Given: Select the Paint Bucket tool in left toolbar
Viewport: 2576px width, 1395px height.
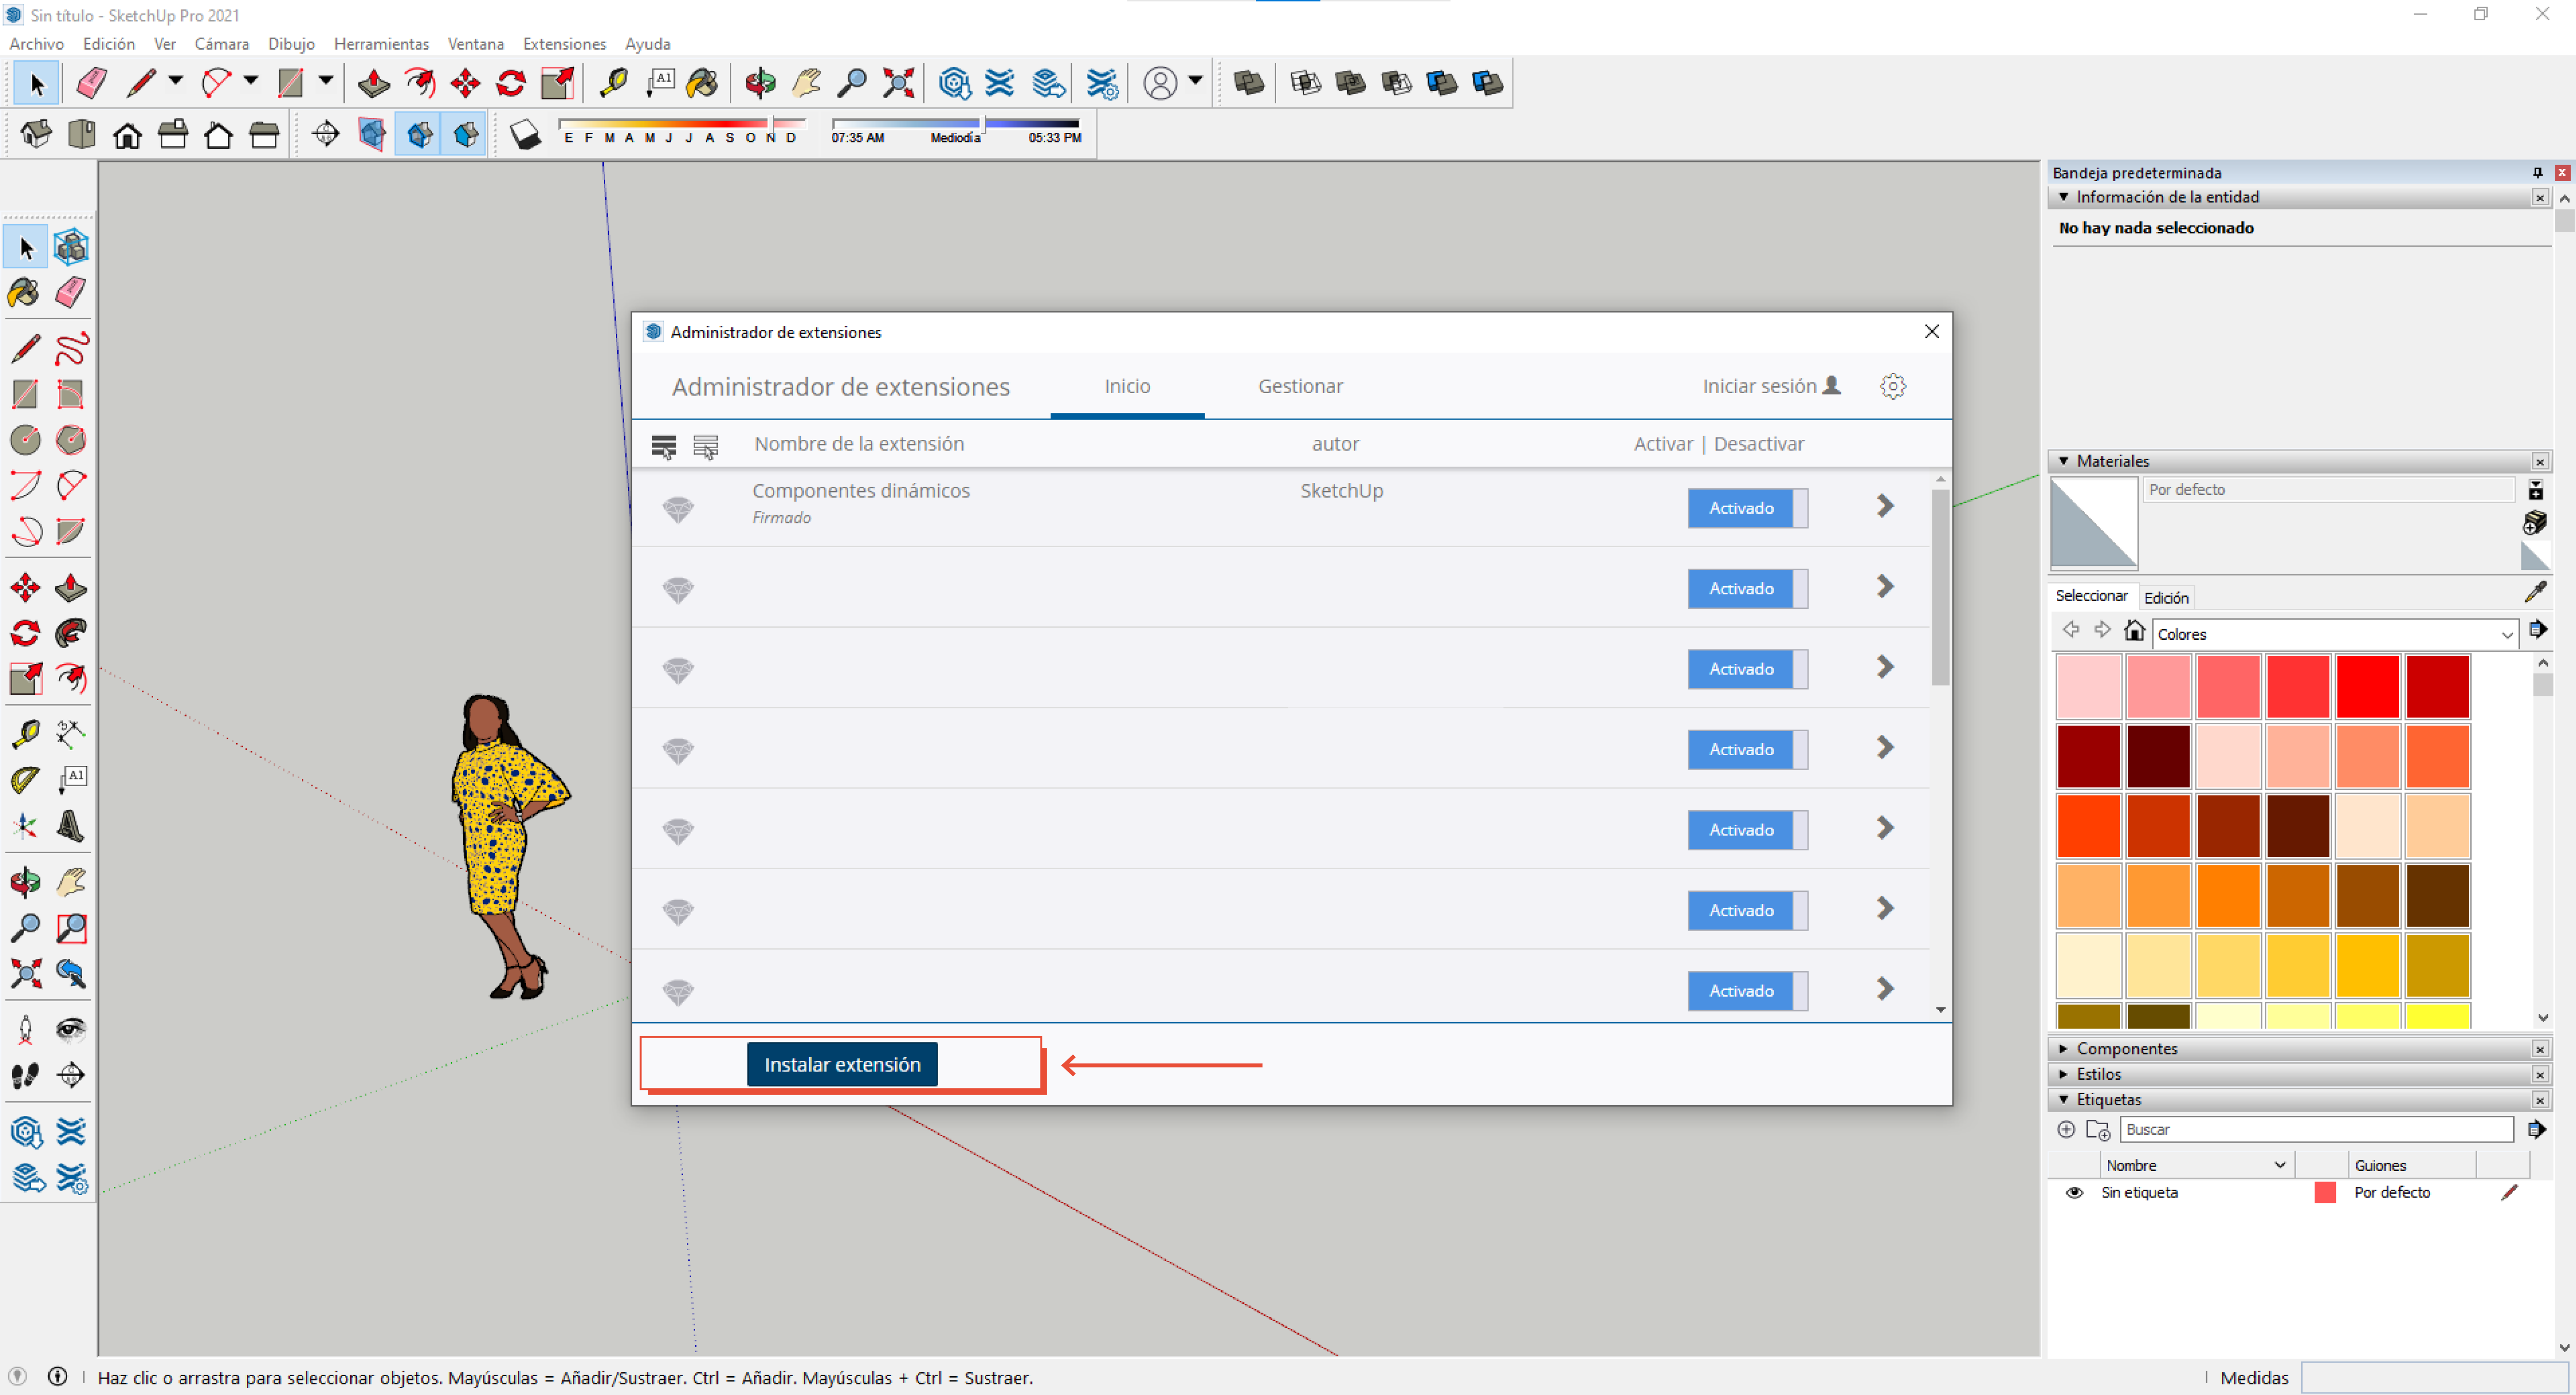Looking at the screenshot, I should coord(25,293).
